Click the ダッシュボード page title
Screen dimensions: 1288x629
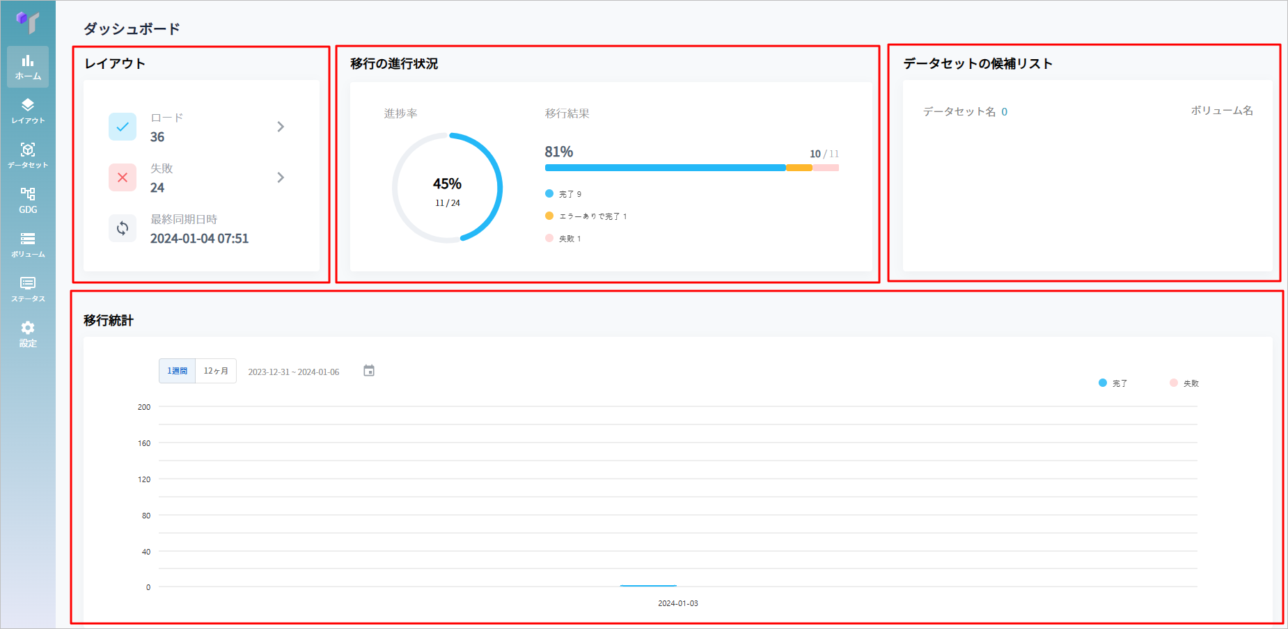132,29
